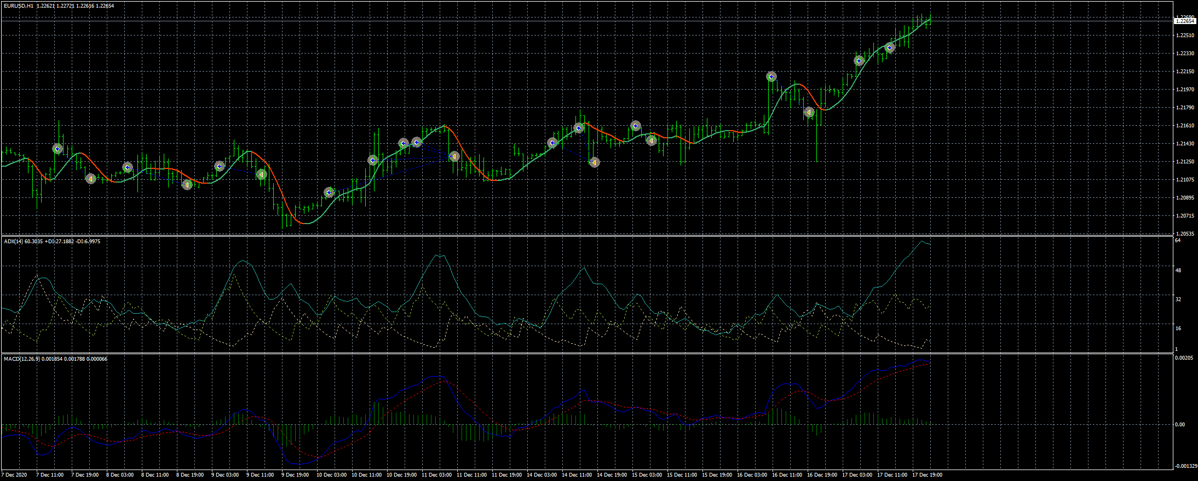Screen dimensions: 1198x481
Task: Click the current price tag 1.22654
Action: click(x=1185, y=21)
